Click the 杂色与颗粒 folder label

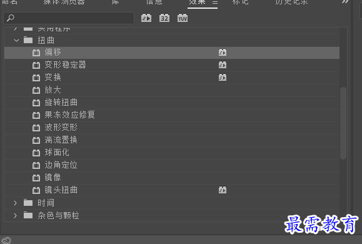point(58,215)
